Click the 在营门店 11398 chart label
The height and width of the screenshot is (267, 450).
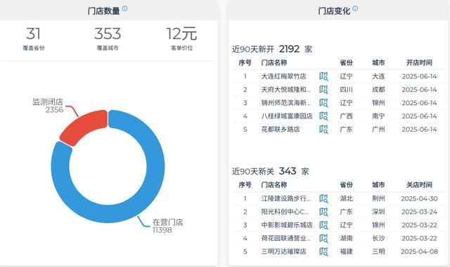pos(167,226)
